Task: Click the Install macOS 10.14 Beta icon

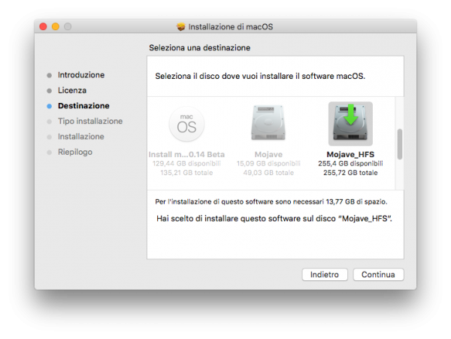Action: tap(186, 124)
